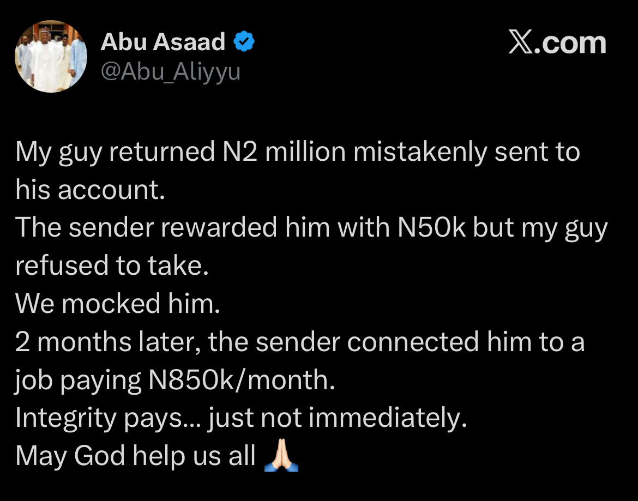Click the line starting "The sender rewarded"

coord(311,228)
